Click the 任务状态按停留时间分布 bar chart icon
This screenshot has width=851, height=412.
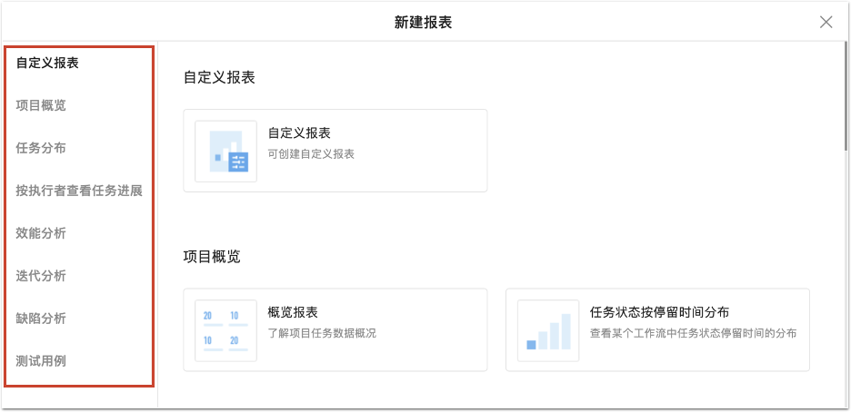tap(548, 330)
